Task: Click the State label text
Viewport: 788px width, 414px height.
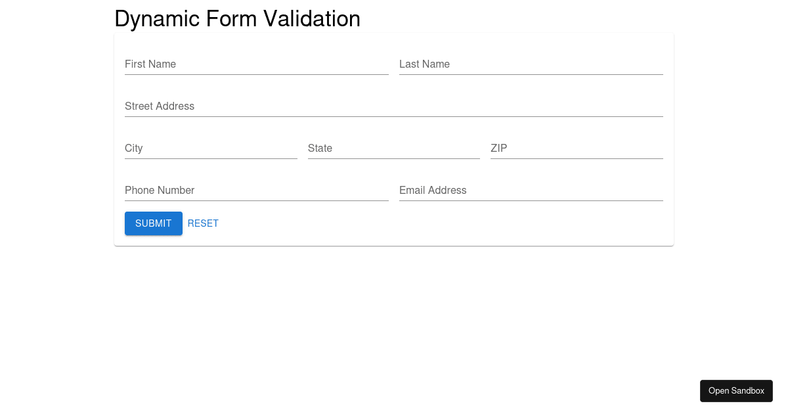Action: [320, 148]
